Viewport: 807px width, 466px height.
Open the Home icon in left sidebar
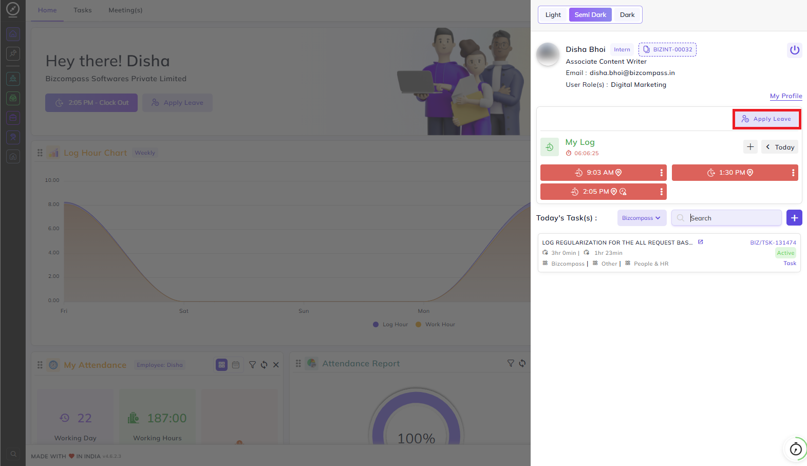pos(13,34)
